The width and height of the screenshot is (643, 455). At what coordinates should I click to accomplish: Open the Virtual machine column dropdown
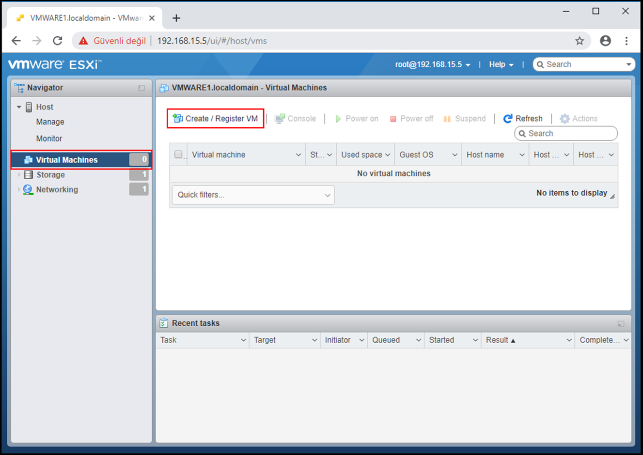tap(298, 155)
